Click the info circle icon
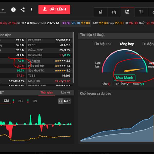Screen dimensions: 154x154 tap(13, 9)
